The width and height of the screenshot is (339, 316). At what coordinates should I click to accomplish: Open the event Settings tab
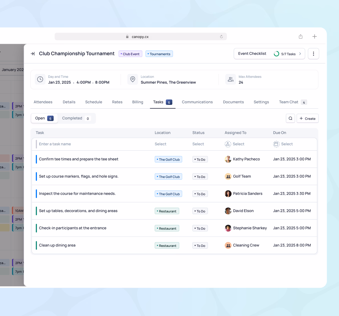tap(261, 102)
